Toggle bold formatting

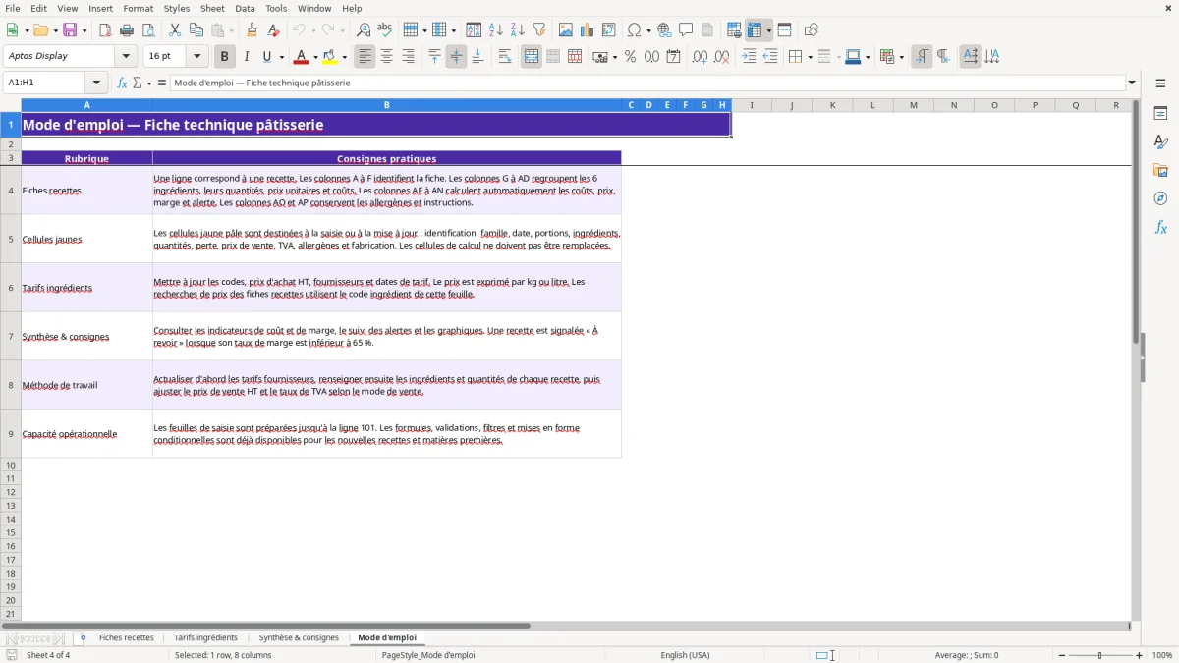pos(225,57)
